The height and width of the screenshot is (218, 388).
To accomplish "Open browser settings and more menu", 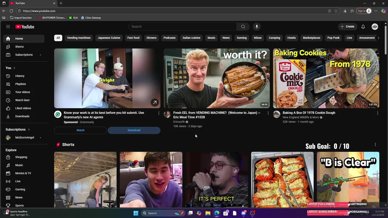I will coord(376,11).
